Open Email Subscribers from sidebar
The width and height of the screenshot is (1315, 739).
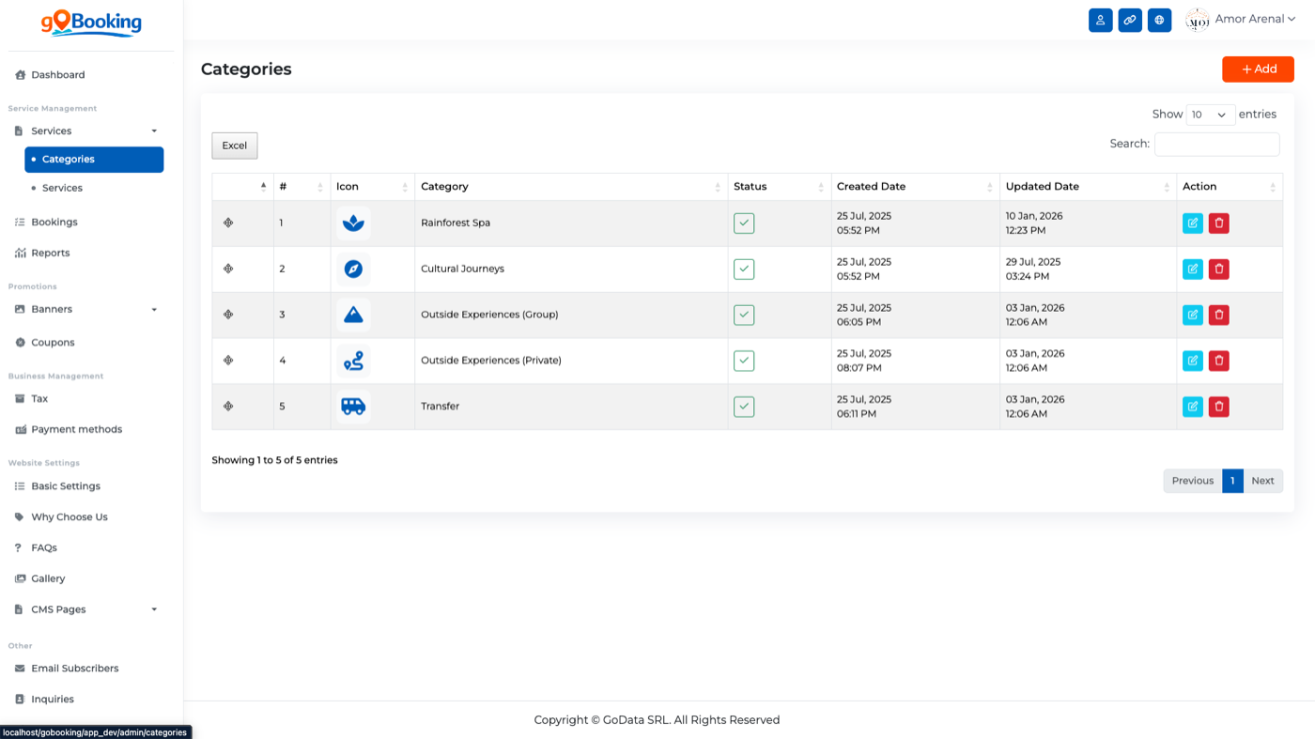click(75, 669)
